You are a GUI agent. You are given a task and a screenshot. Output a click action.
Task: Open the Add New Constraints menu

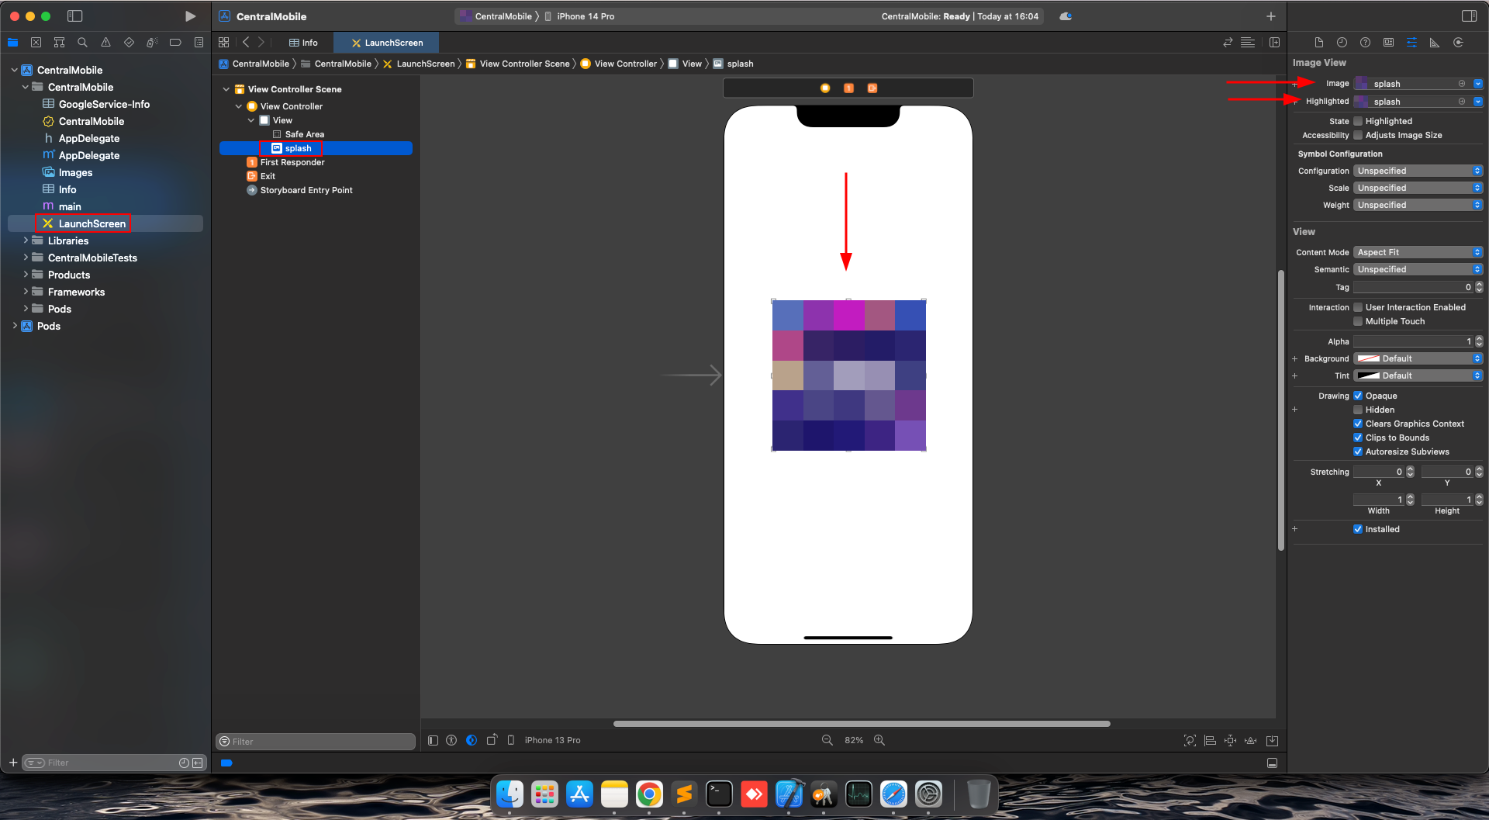click(1230, 740)
